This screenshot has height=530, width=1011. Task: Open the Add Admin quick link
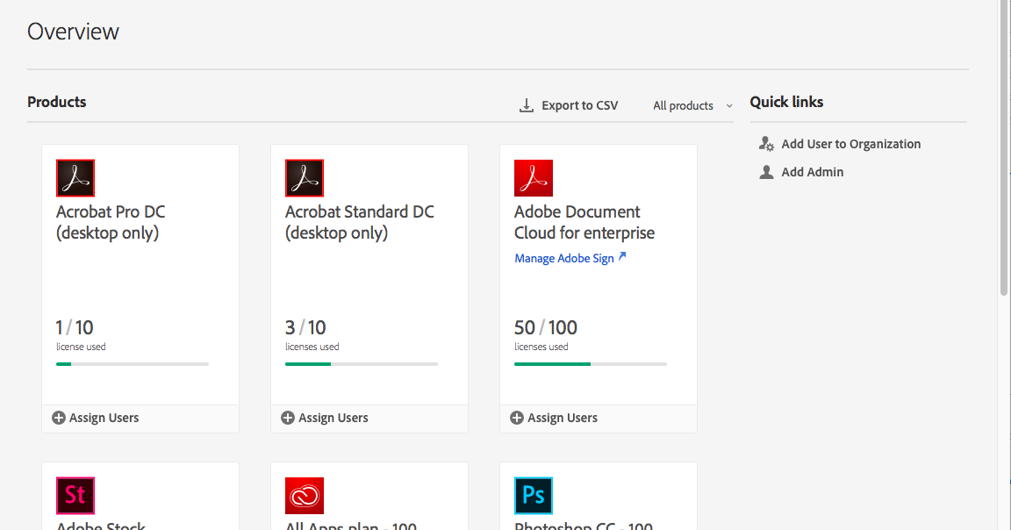point(801,172)
